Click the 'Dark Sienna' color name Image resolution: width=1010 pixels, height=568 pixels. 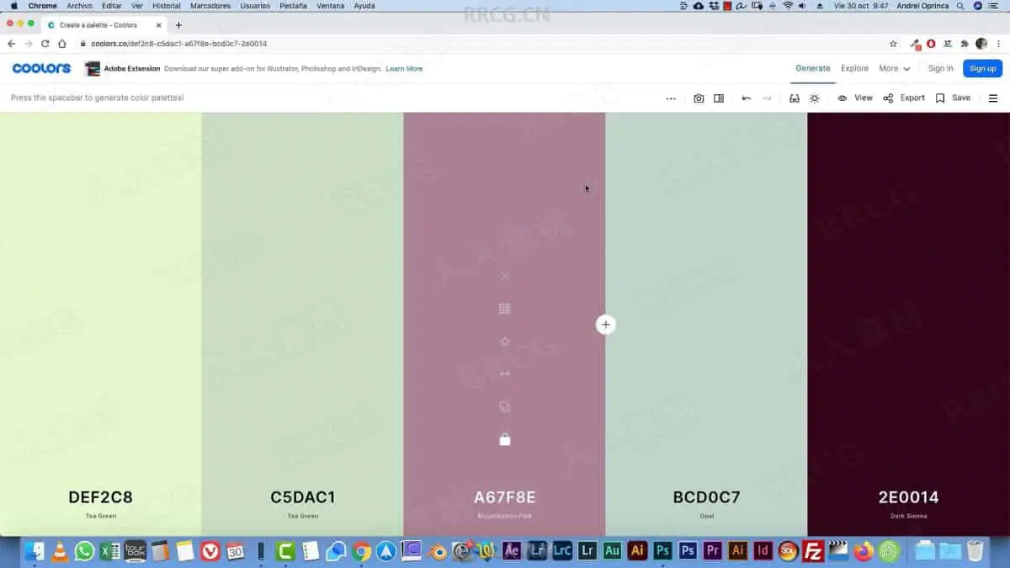pyautogui.click(x=909, y=516)
